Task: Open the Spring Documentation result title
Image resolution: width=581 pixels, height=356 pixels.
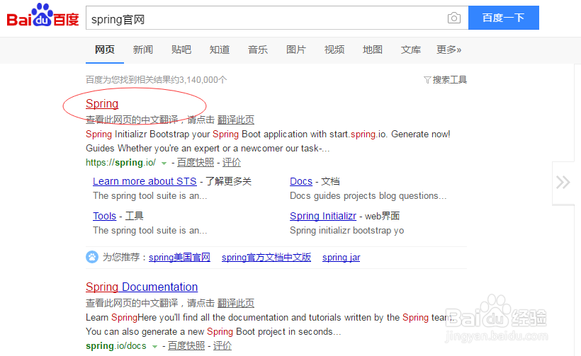Action: tap(142, 287)
